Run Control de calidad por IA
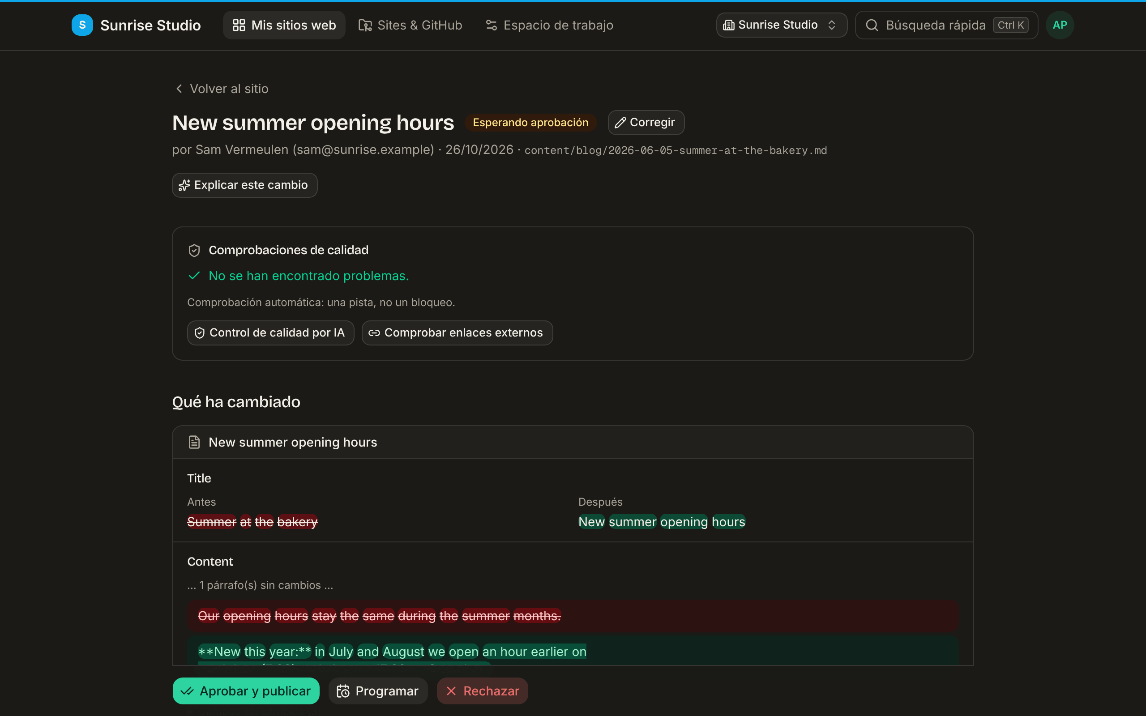This screenshot has width=1146, height=716. pyautogui.click(x=270, y=333)
